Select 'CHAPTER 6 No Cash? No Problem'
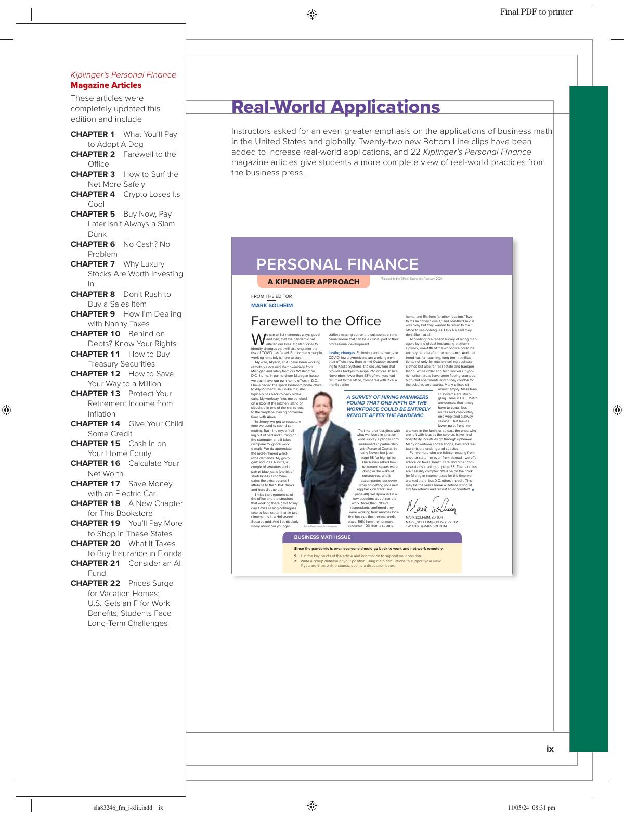This screenshot has height=820, width=624. pos(120,249)
